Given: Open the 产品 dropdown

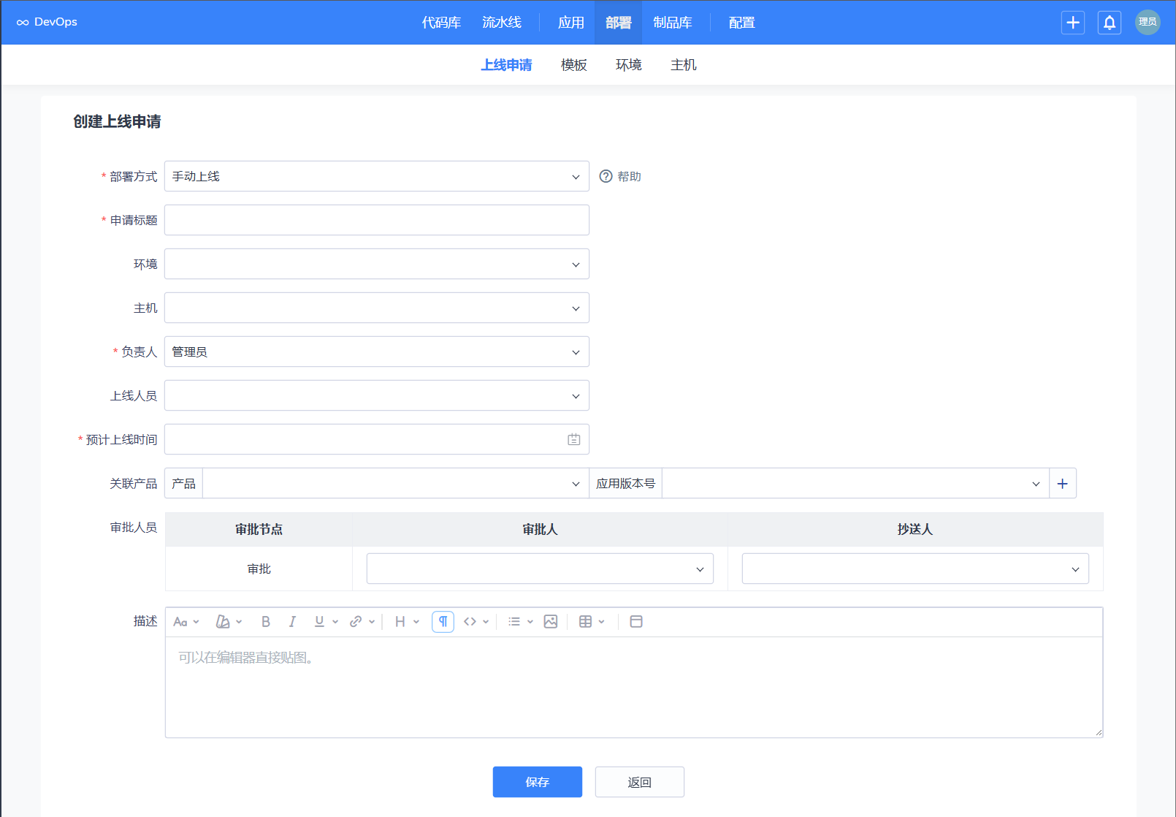Looking at the screenshot, I should 396,483.
